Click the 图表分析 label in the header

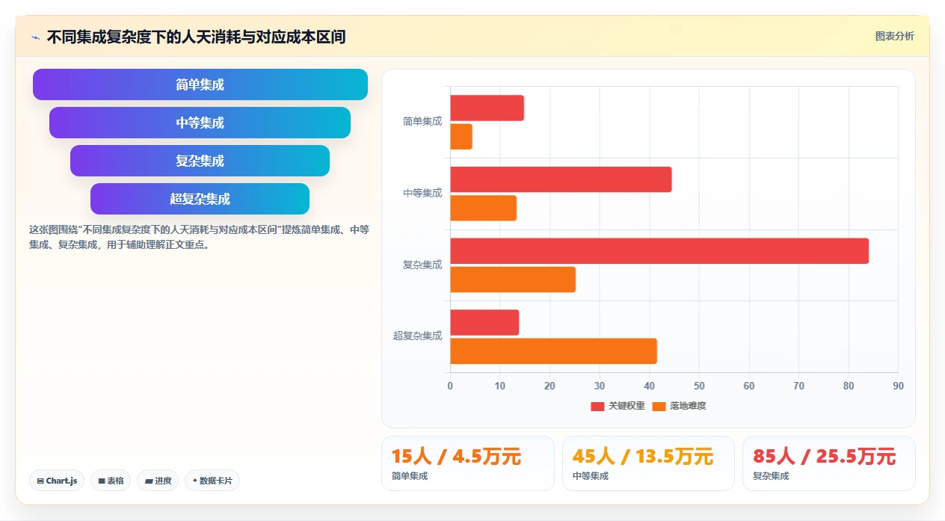[894, 36]
